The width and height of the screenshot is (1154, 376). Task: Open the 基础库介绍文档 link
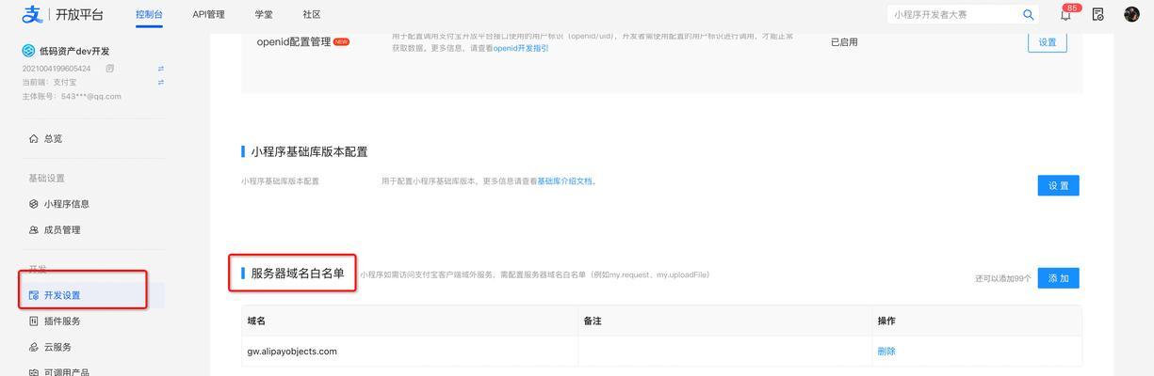565,181
